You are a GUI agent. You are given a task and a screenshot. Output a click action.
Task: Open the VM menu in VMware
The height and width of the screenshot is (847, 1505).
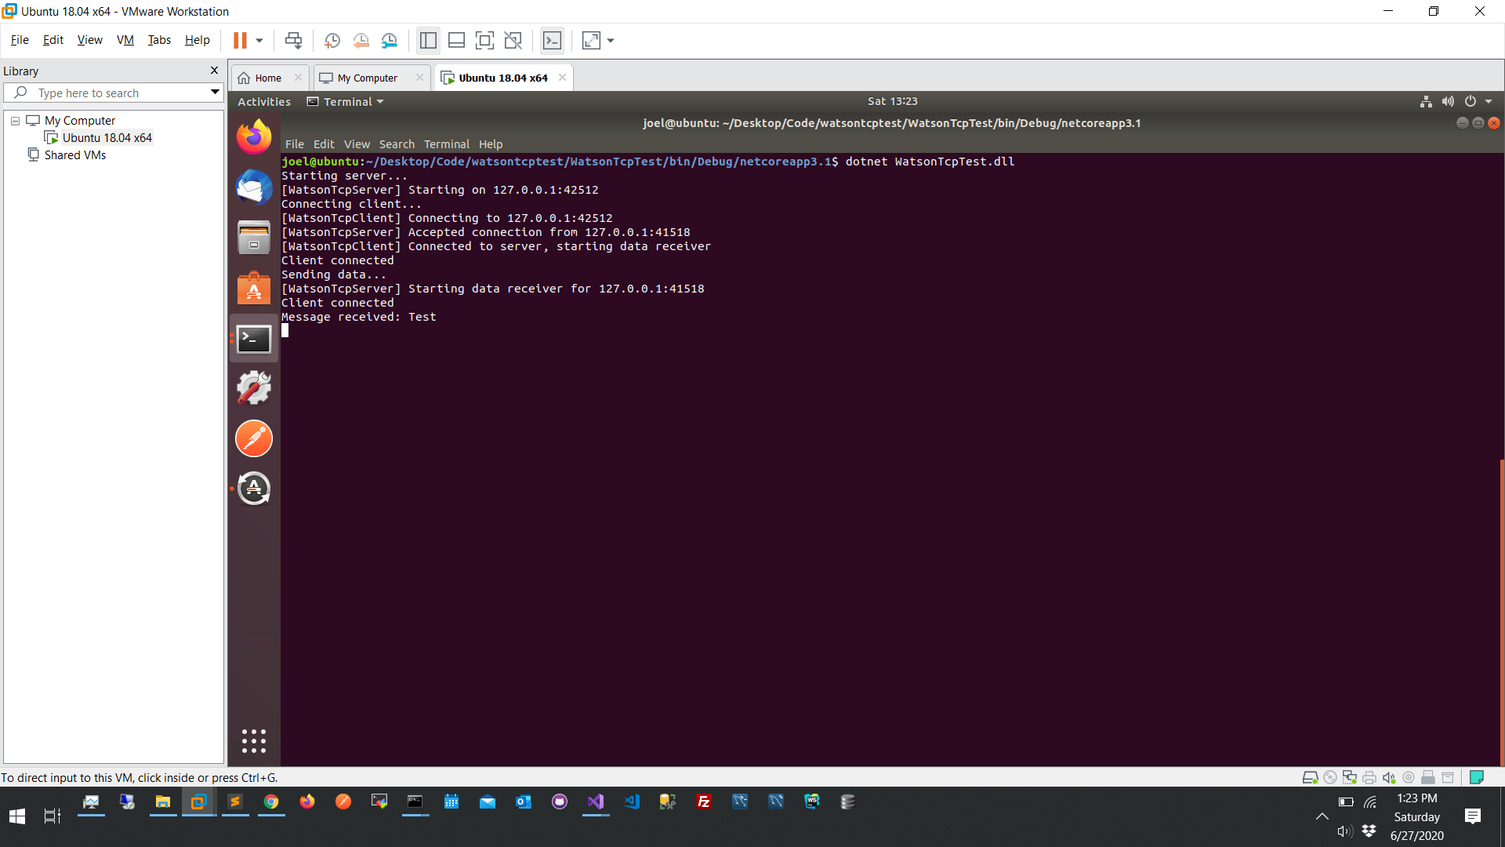125,40
